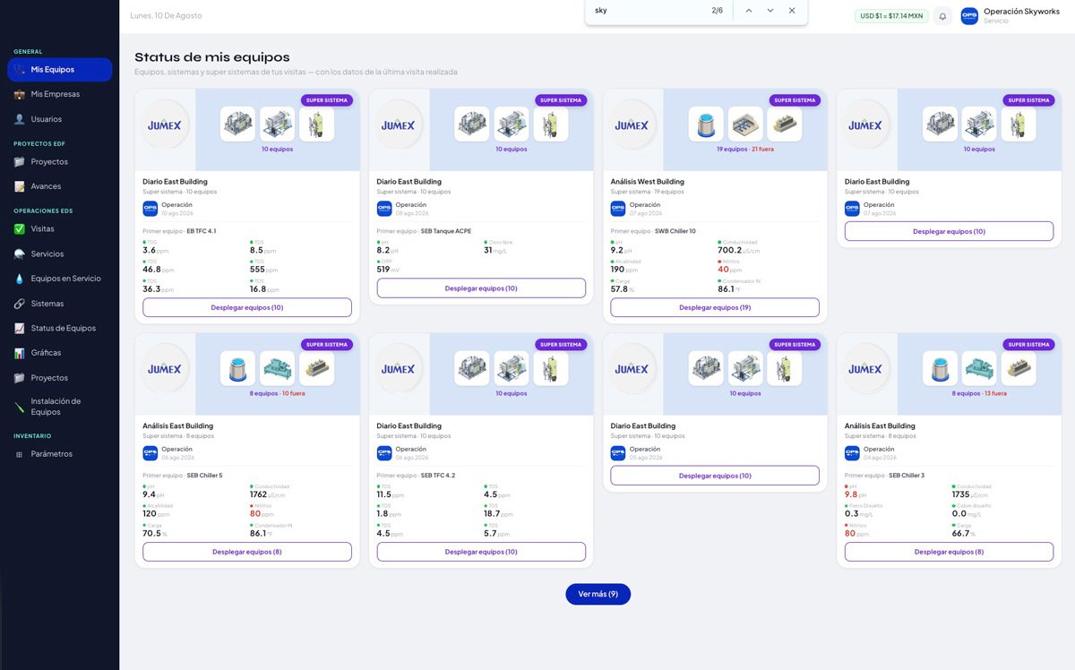1075x670 pixels.
Task: Click the date 'Lunes, 10 De Agosto'
Action: [x=166, y=16]
